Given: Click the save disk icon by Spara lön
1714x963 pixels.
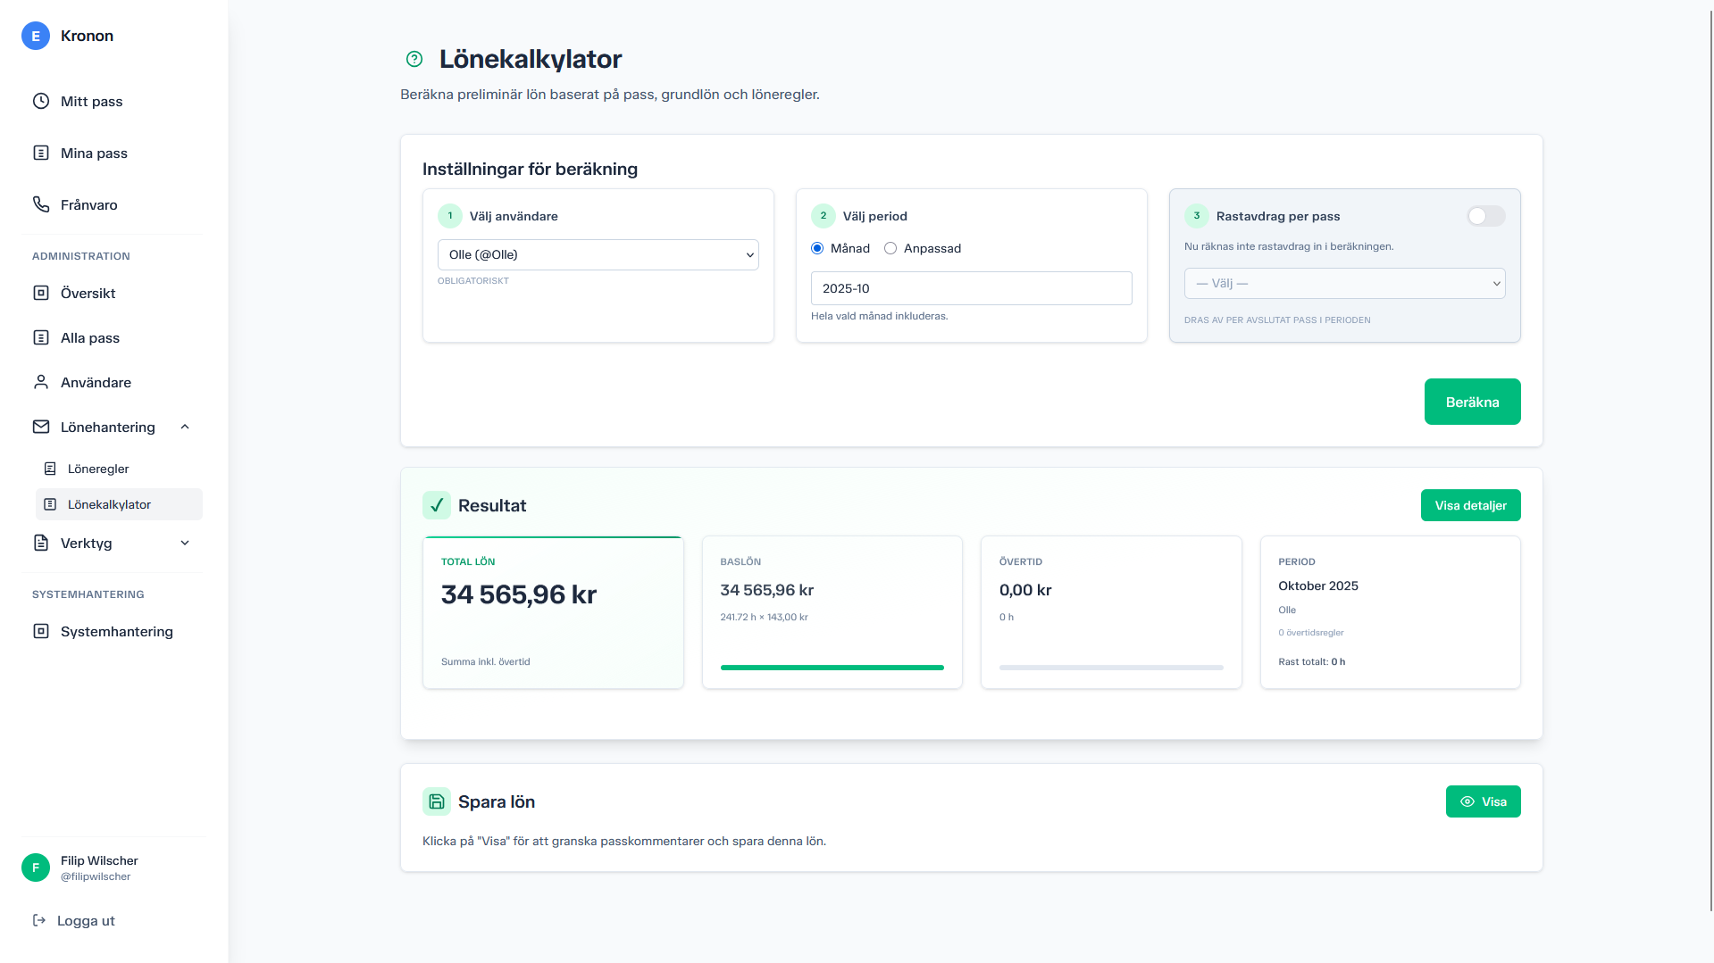Looking at the screenshot, I should point(437,801).
